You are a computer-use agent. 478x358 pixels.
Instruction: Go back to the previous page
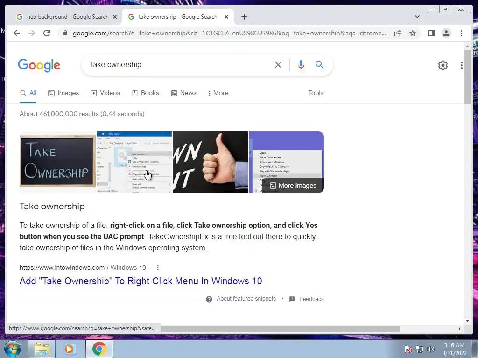click(x=17, y=33)
